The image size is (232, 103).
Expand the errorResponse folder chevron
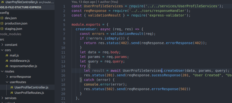point(7,77)
